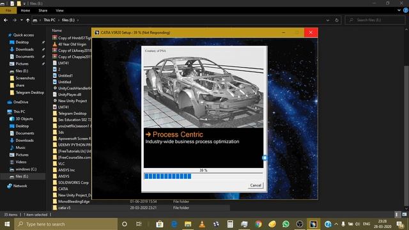Switch to CATIA setup taskbar icon
This screenshot has width=409, height=230.
coord(314,224)
